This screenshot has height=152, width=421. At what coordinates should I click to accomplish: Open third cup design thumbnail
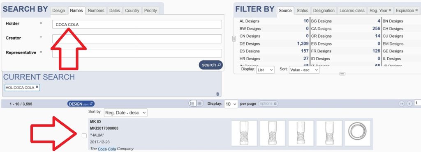tap(301, 133)
